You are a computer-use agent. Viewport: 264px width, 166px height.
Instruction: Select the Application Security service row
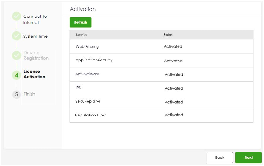tap(161, 61)
